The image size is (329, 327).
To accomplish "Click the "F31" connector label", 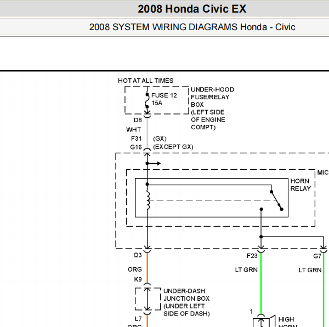I will [137, 139].
